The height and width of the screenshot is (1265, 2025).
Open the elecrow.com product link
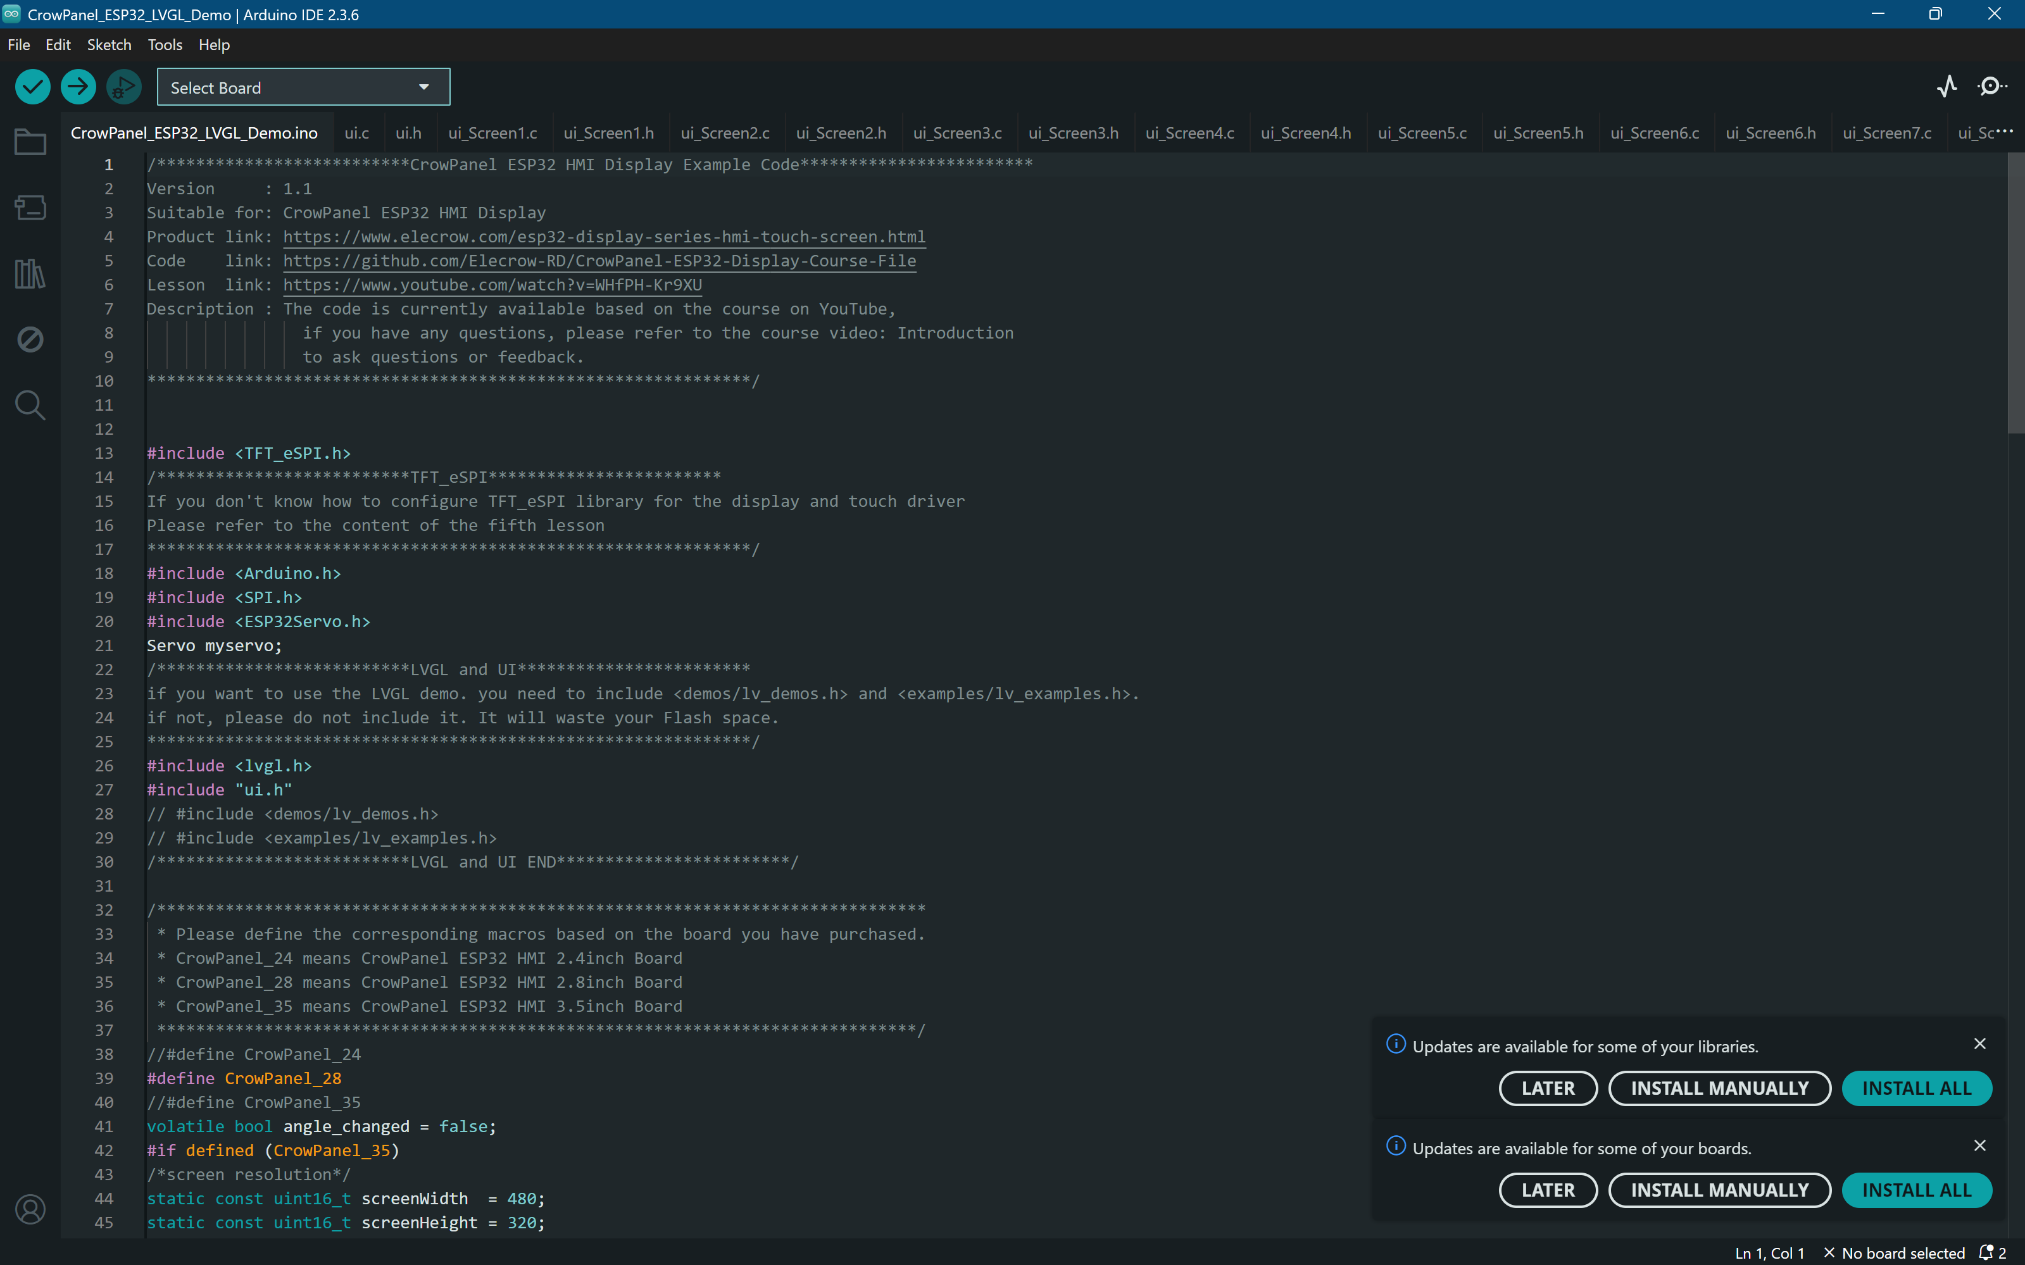603,237
